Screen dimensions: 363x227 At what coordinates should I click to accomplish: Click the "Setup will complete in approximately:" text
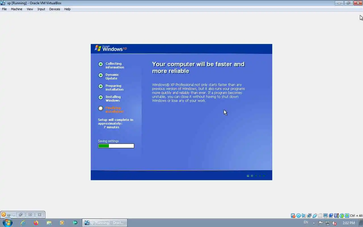(115, 121)
